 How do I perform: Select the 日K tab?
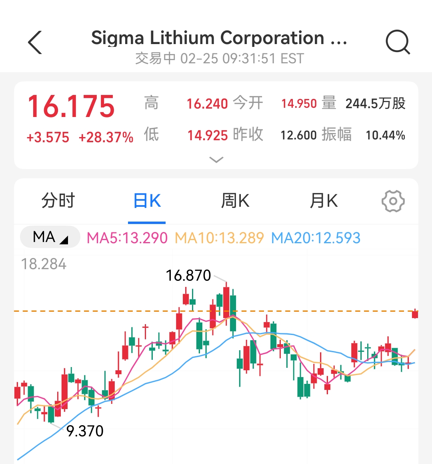147,201
